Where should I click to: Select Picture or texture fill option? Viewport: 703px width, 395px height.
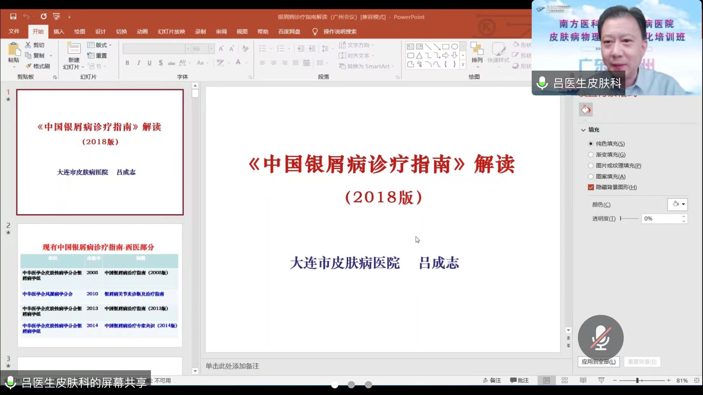591,165
